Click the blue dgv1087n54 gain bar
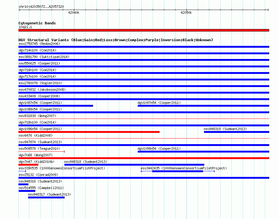278x219 pixels. pyautogui.click(x=56, y=106)
